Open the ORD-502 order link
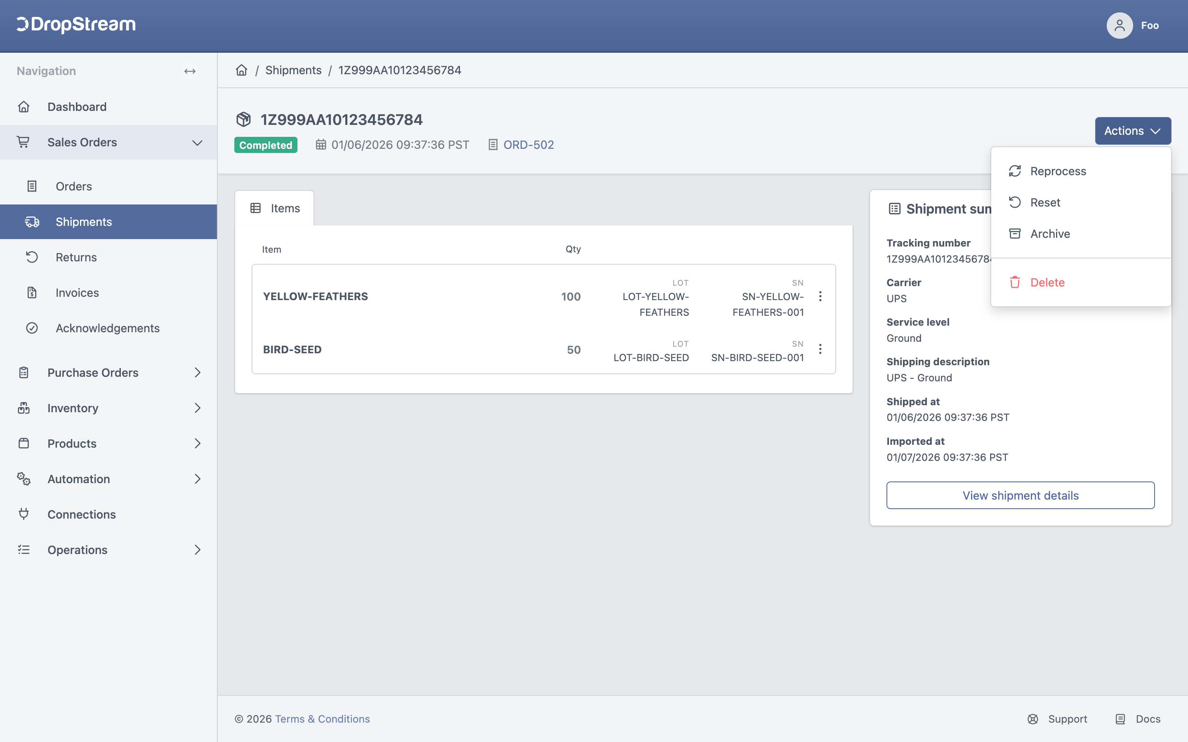Image resolution: width=1188 pixels, height=742 pixels. click(x=528, y=145)
